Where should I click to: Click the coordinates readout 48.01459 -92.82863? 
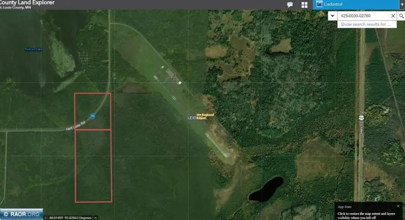tap(70, 218)
